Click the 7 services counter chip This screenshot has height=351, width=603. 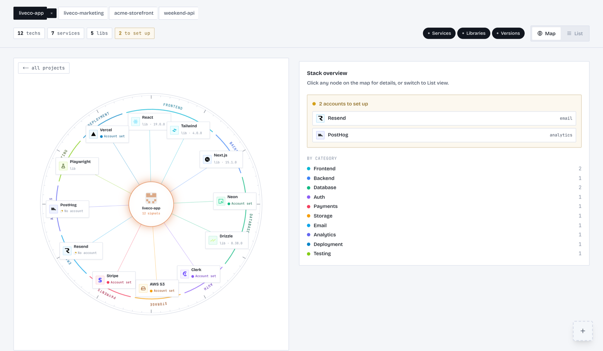pyautogui.click(x=66, y=33)
